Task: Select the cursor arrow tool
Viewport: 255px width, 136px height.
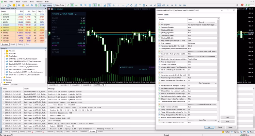Action: (x=109, y=5)
